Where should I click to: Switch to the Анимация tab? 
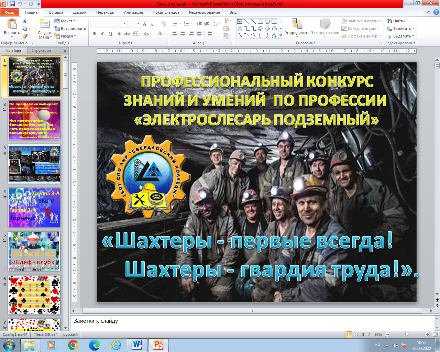[x=133, y=12]
